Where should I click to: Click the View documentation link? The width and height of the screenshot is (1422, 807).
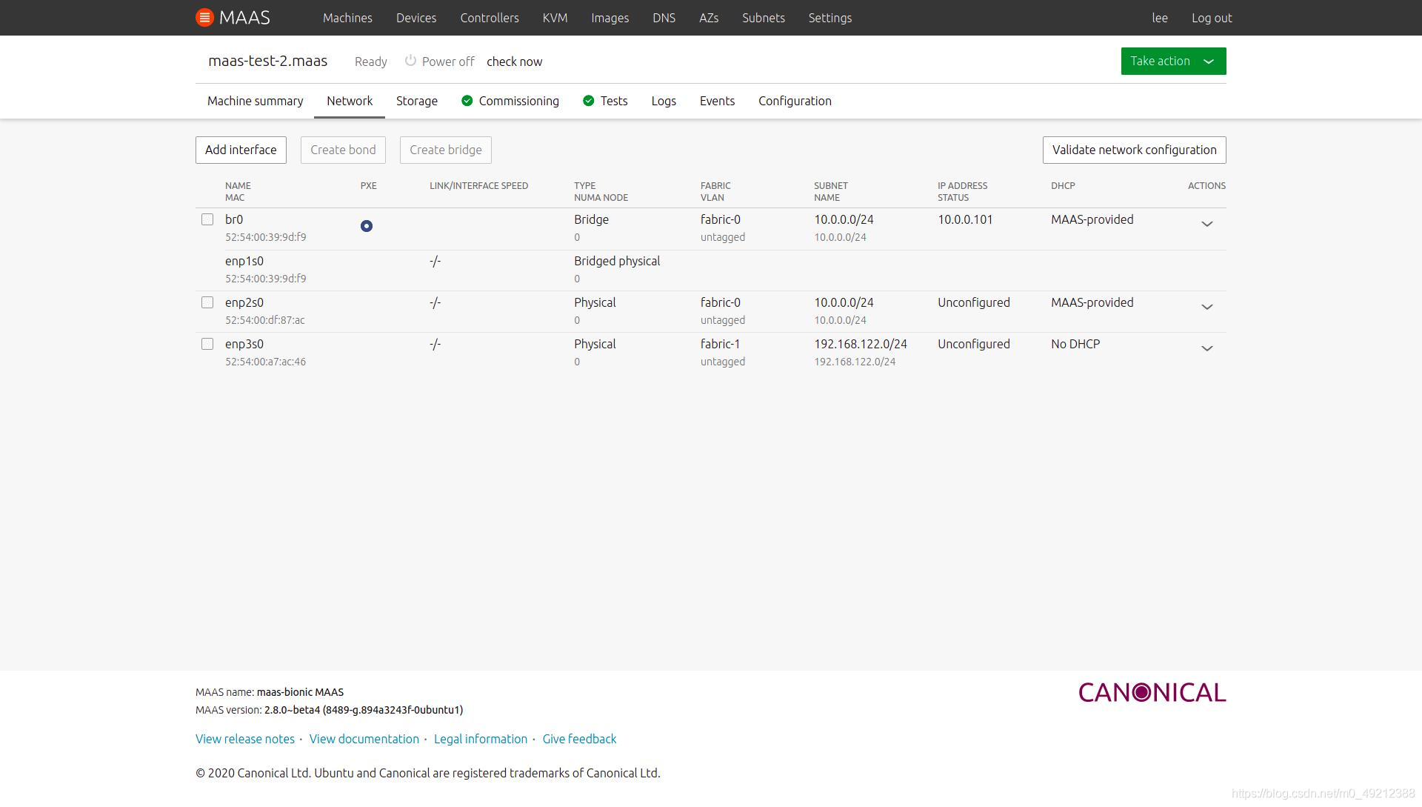point(364,737)
